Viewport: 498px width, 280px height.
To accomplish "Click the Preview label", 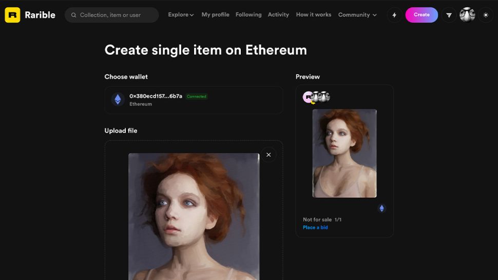I will pos(308,77).
